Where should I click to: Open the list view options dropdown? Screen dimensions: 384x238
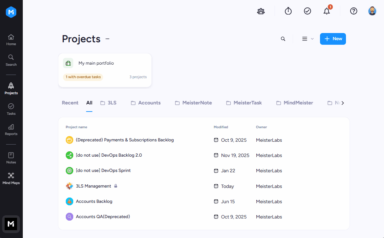(x=308, y=39)
